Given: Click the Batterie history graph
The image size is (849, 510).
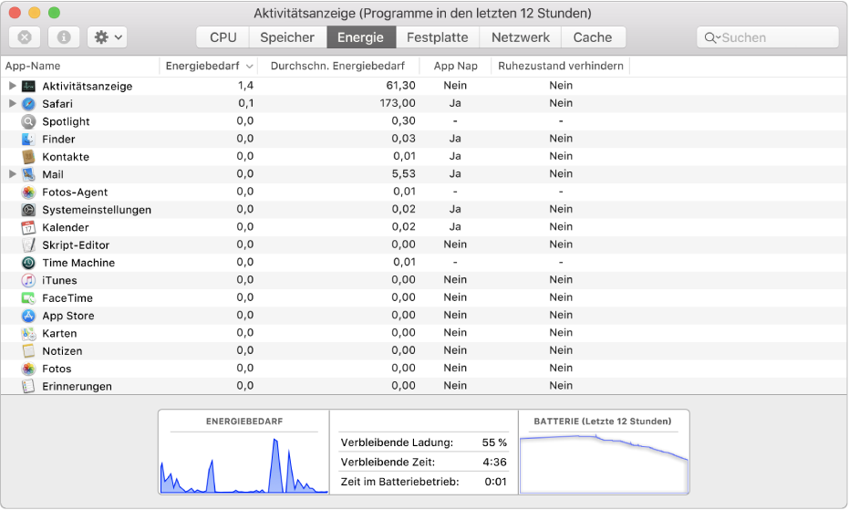Looking at the screenshot, I should (604, 464).
